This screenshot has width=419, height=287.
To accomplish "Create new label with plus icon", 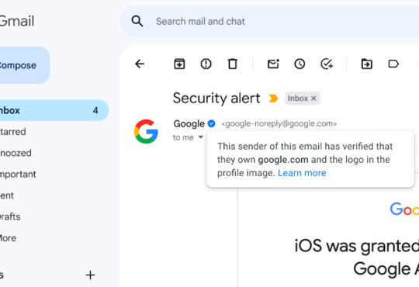I will 90,275.
